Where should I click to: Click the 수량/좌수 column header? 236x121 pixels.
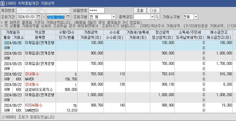pos(67,32)
